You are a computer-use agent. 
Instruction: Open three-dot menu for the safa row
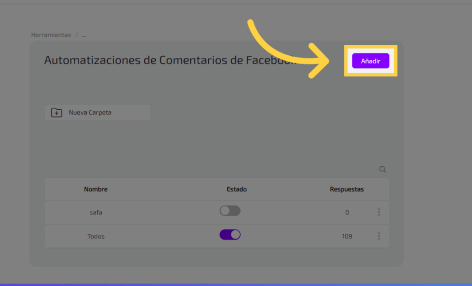pos(379,212)
